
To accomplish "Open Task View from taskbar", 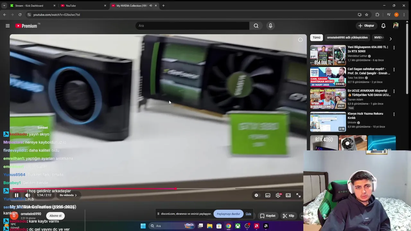I will point(200,226).
